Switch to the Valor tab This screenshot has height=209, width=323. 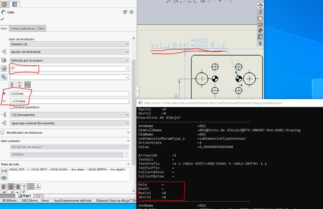tap(4, 28)
